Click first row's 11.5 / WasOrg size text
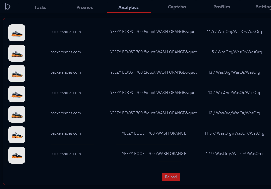 234,32
